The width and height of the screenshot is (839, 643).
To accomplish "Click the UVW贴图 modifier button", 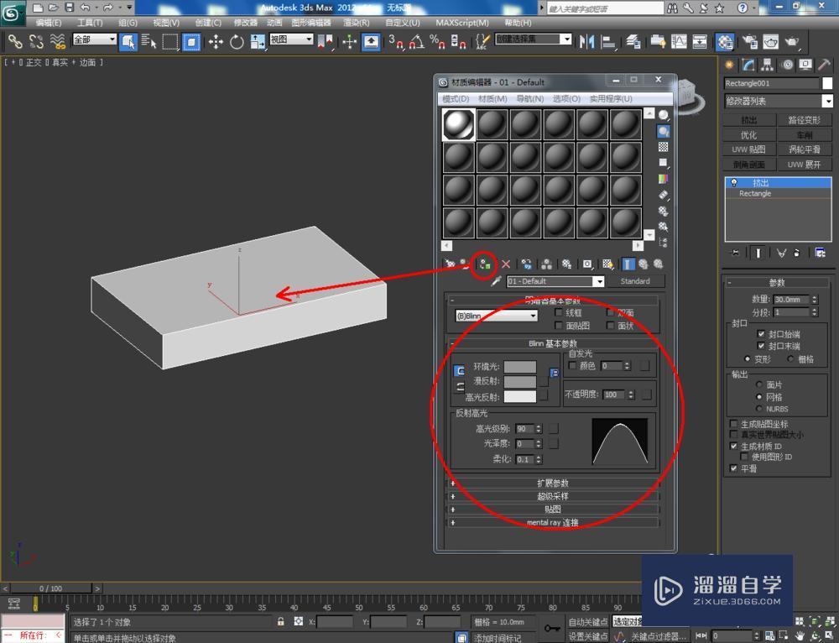I will [749, 149].
